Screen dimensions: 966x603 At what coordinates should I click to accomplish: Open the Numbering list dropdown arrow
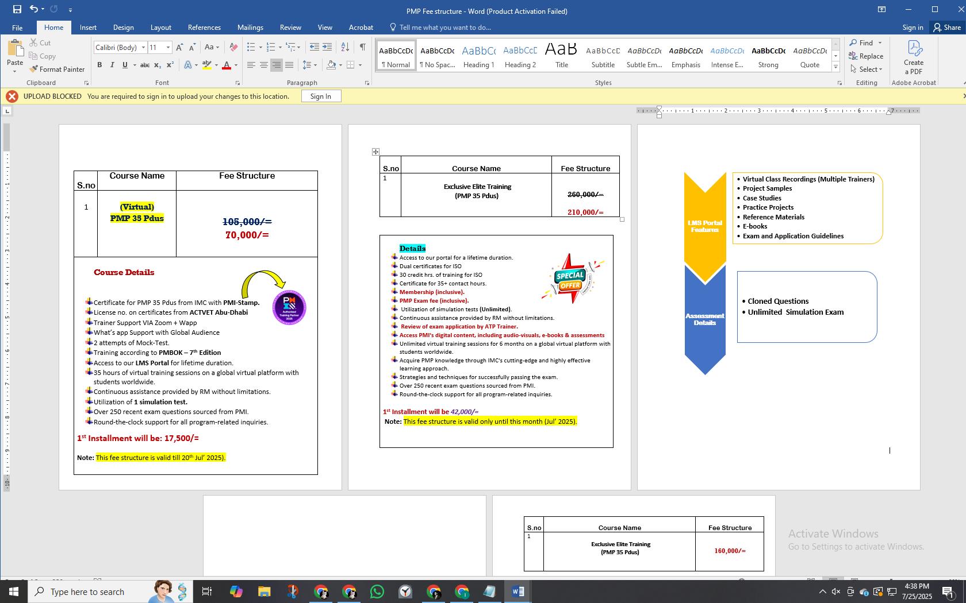(281, 47)
